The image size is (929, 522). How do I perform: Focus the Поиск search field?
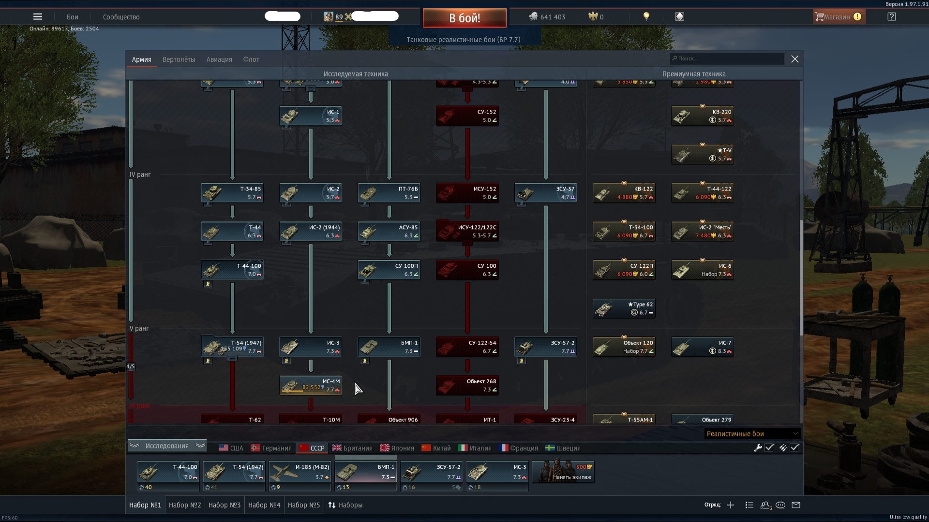click(727, 58)
